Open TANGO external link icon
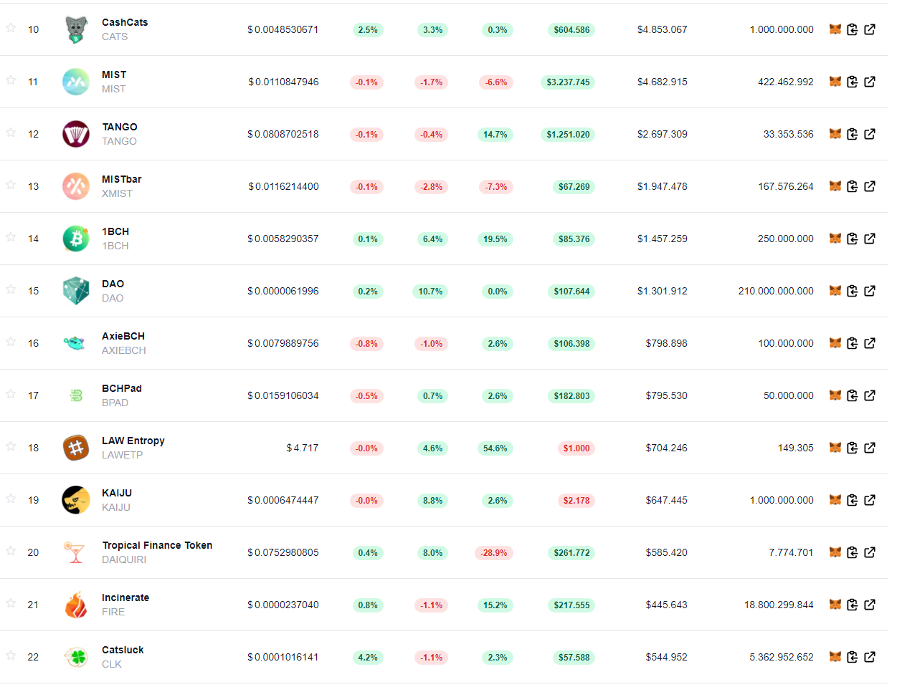Image resolution: width=897 pixels, height=687 pixels. [x=870, y=134]
